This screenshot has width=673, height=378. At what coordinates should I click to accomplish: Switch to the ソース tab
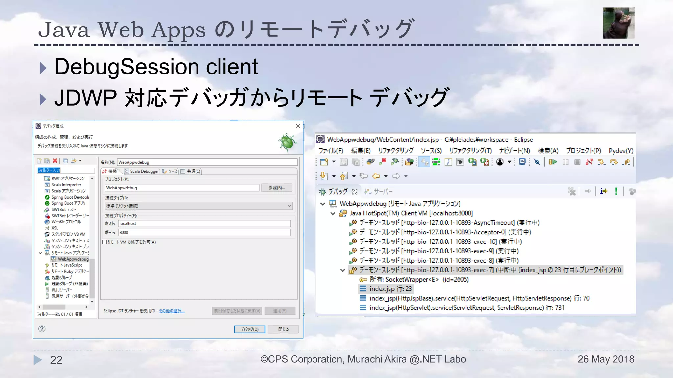[x=170, y=171]
